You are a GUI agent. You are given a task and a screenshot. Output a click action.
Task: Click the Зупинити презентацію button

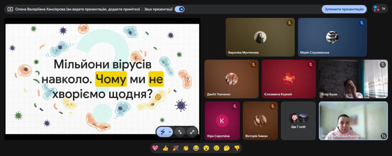pos(344,9)
